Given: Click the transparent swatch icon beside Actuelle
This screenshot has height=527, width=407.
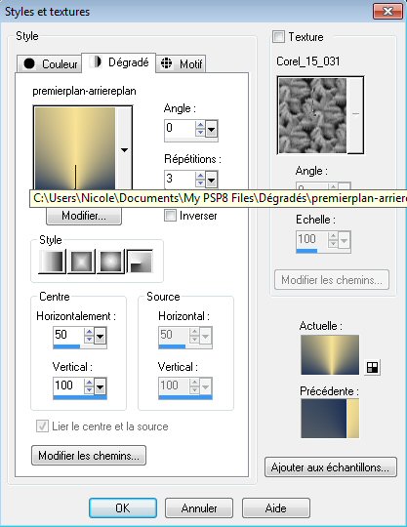Looking at the screenshot, I should pyautogui.click(x=373, y=367).
